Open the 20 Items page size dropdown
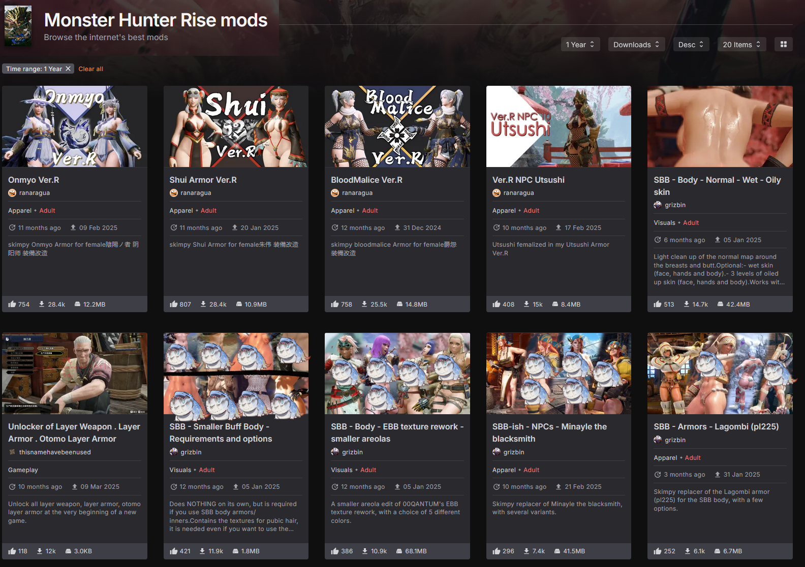 [x=742, y=45]
